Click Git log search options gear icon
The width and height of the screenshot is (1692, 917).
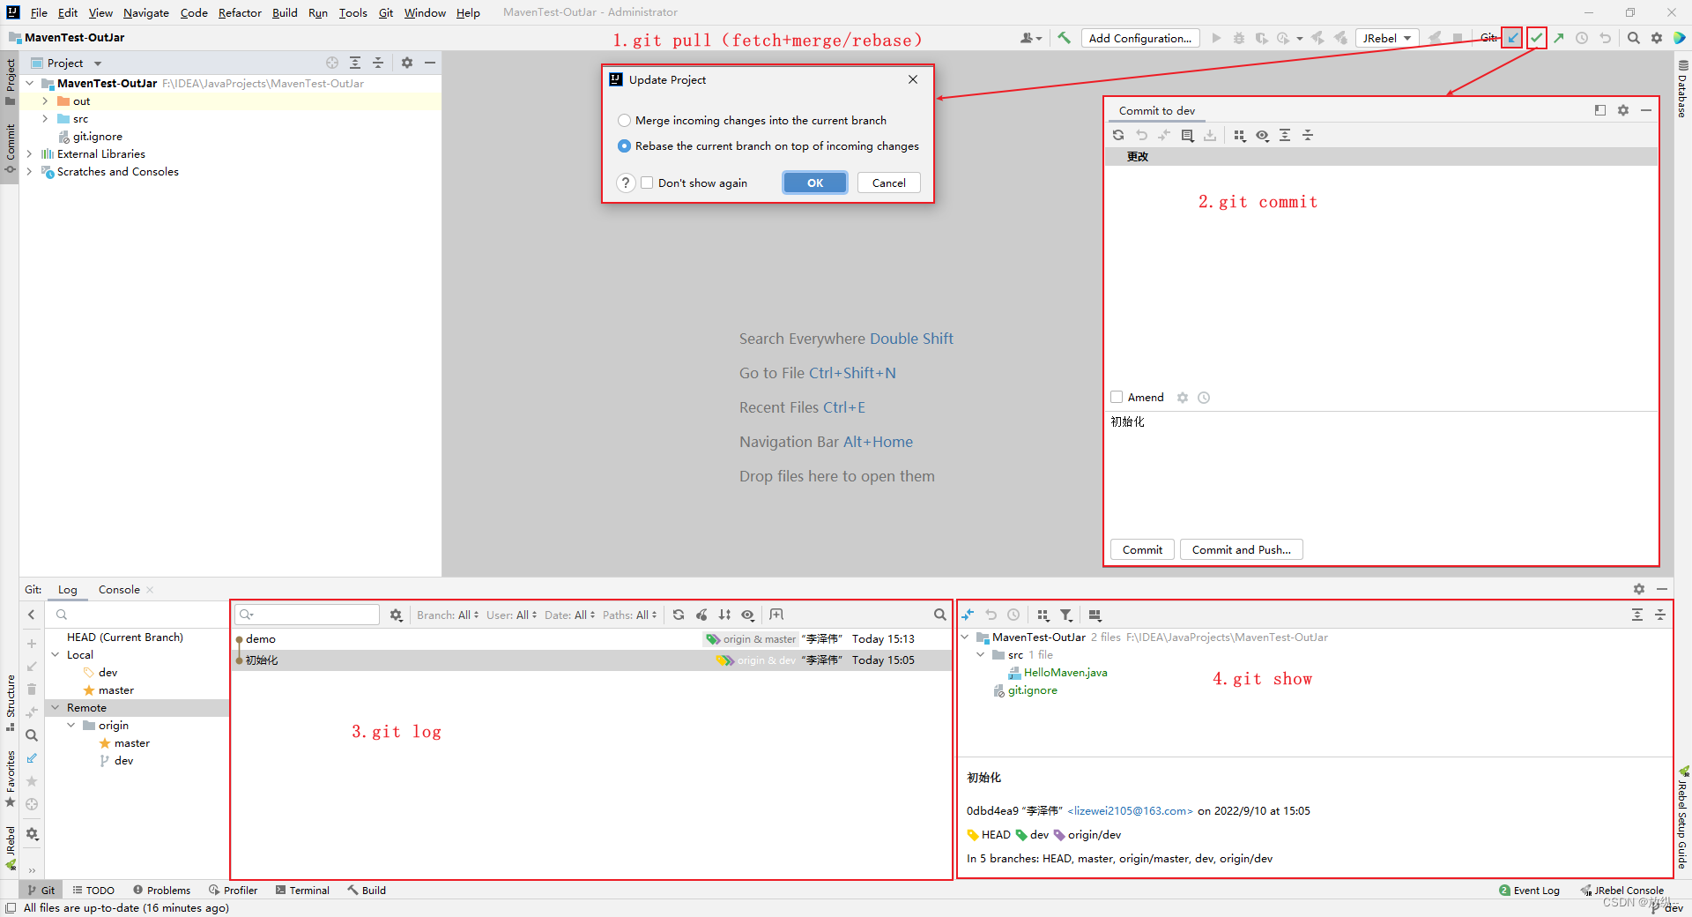397,615
